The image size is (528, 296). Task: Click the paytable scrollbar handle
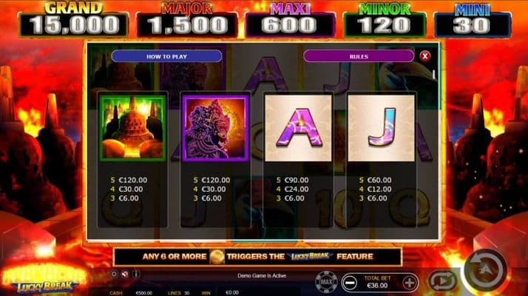coord(434,75)
